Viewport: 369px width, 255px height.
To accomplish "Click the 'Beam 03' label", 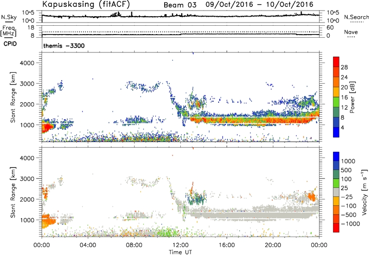I will tap(180, 5).
